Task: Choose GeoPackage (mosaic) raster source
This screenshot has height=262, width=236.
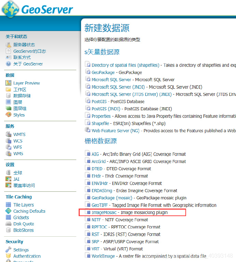Action: click(x=112, y=198)
